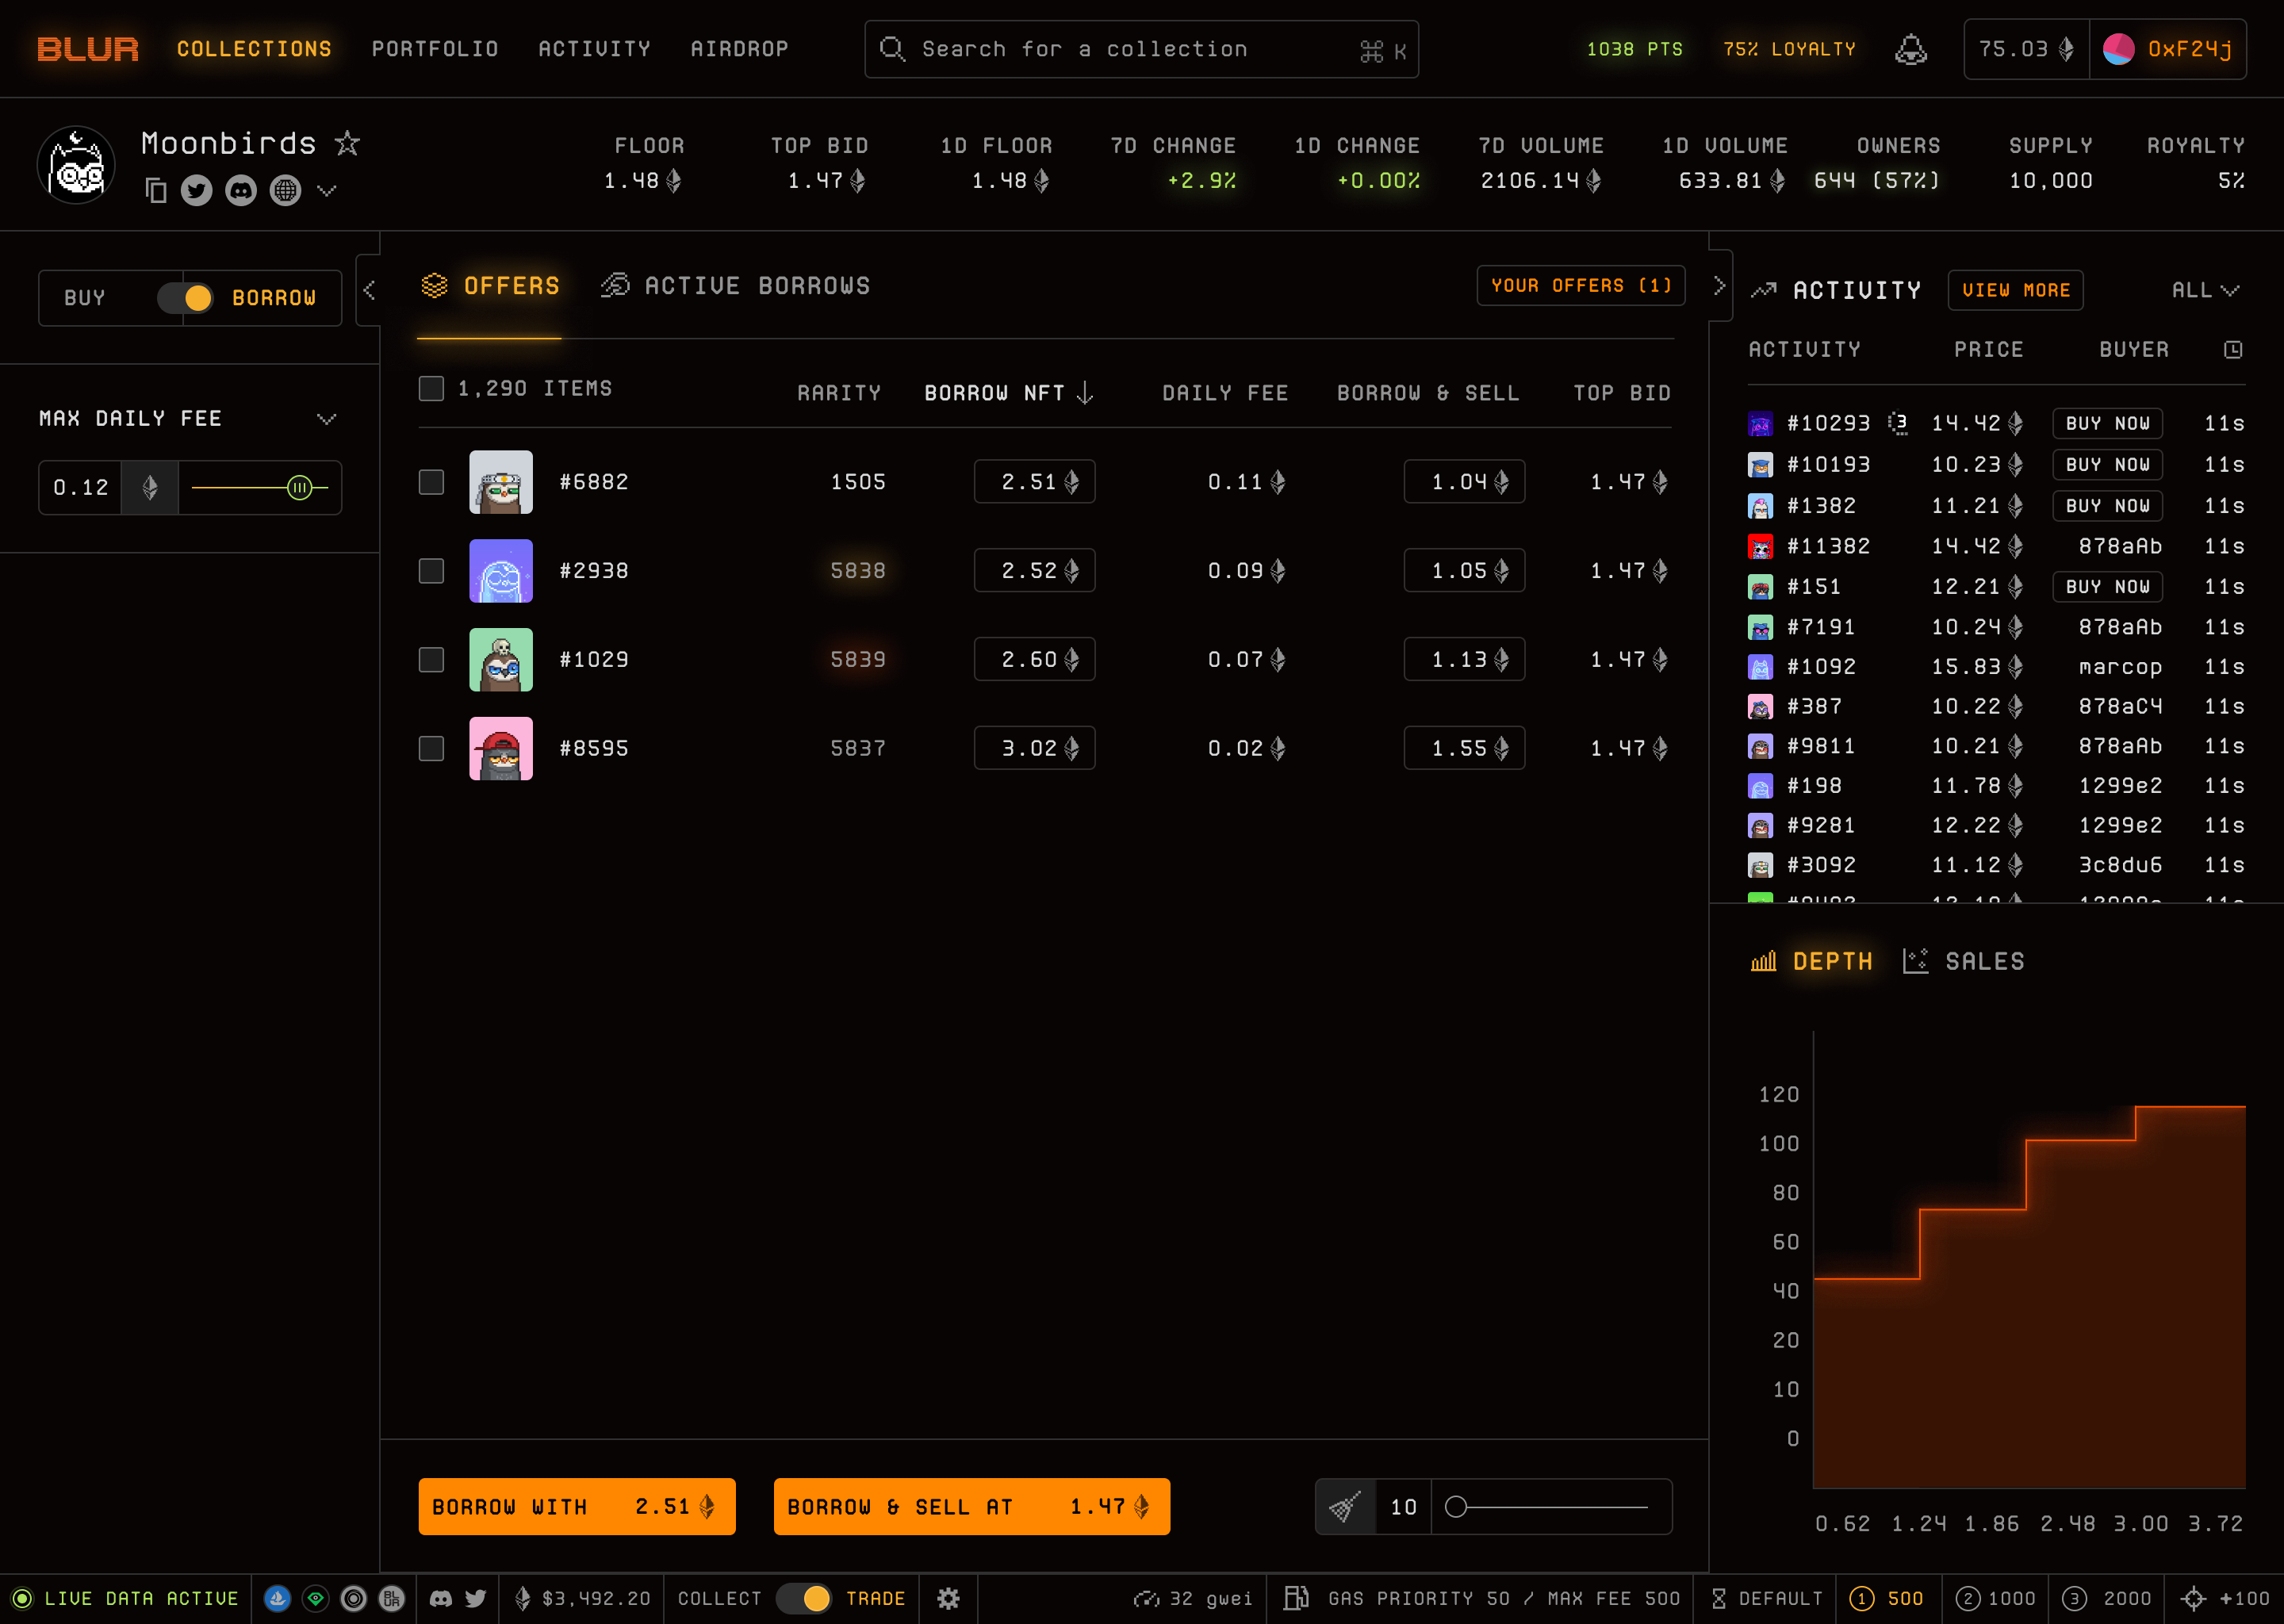Image resolution: width=2284 pixels, height=1624 pixels.
Task: Click the gwei gauge icon
Action: pyautogui.click(x=1146, y=1598)
